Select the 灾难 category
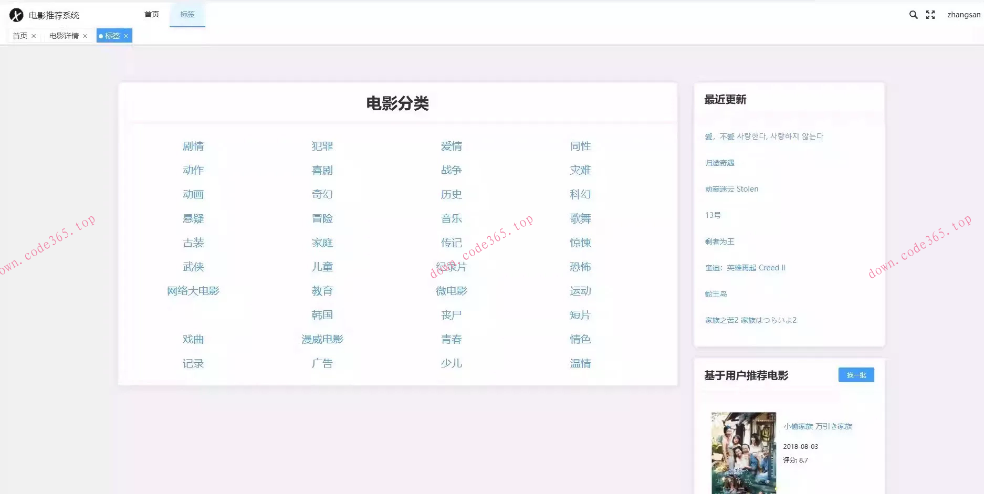The image size is (984, 494). tap(581, 170)
